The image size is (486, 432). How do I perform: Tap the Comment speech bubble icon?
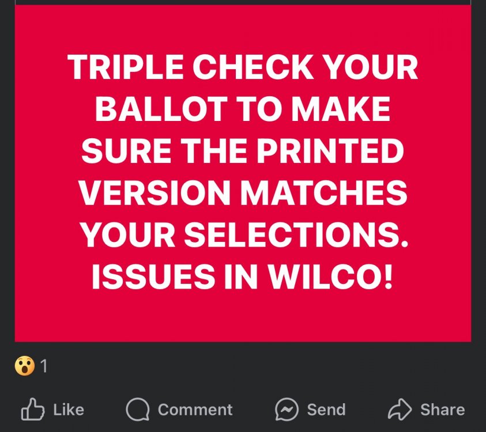[x=137, y=410]
